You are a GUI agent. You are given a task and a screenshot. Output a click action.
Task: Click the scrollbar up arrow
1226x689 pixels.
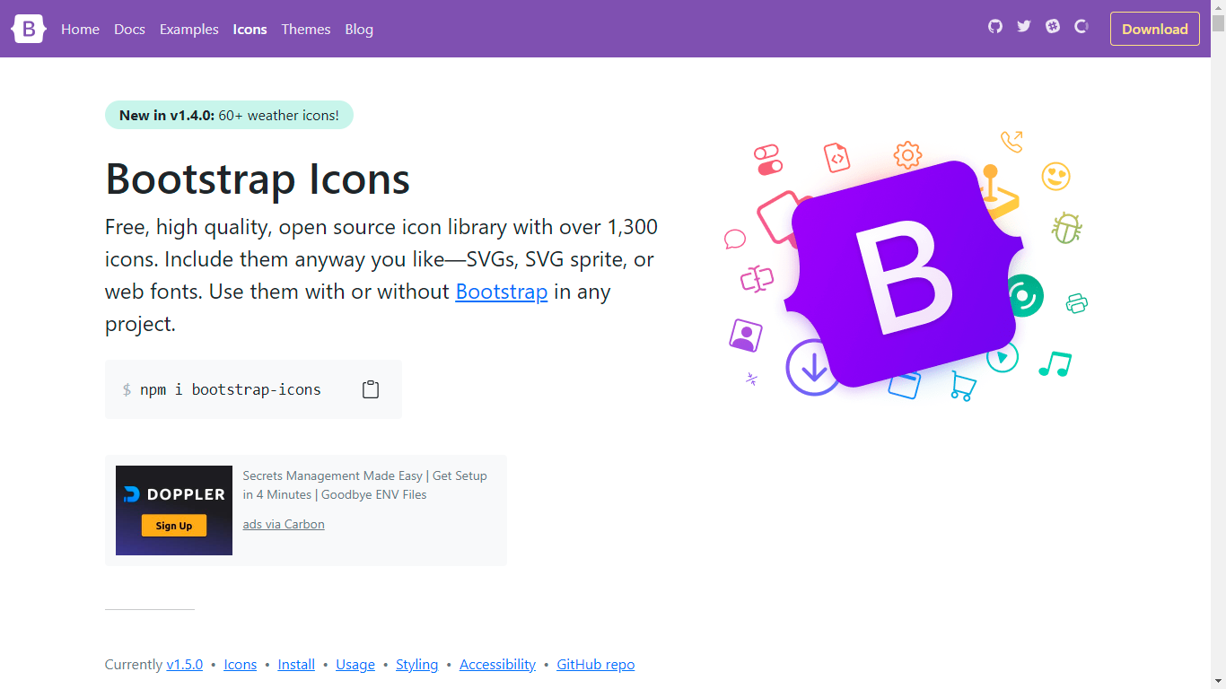click(1218, 8)
